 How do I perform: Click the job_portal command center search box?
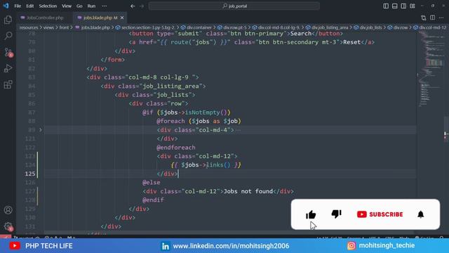[x=234, y=6]
